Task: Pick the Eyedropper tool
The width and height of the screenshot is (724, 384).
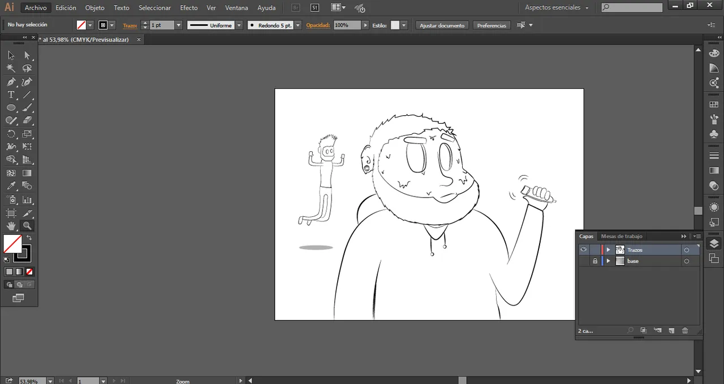Action: pos(11,186)
